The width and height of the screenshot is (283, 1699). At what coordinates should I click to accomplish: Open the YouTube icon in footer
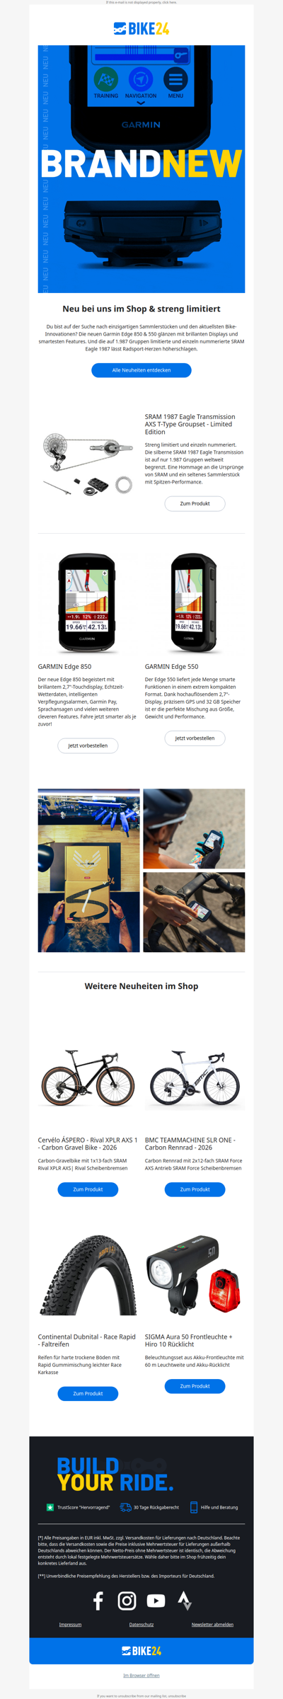156,1601
